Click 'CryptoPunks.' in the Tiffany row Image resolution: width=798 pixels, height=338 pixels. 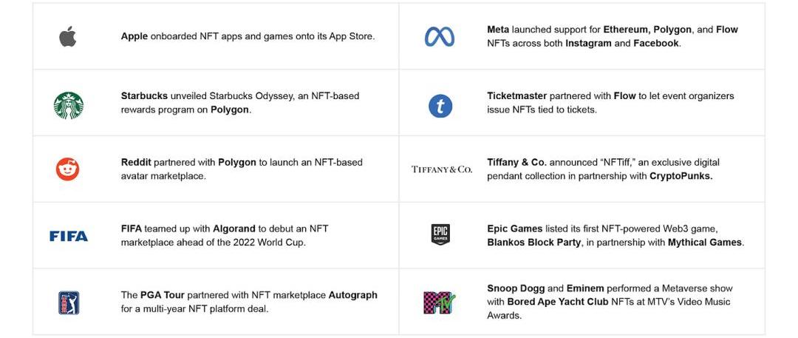click(x=681, y=177)
